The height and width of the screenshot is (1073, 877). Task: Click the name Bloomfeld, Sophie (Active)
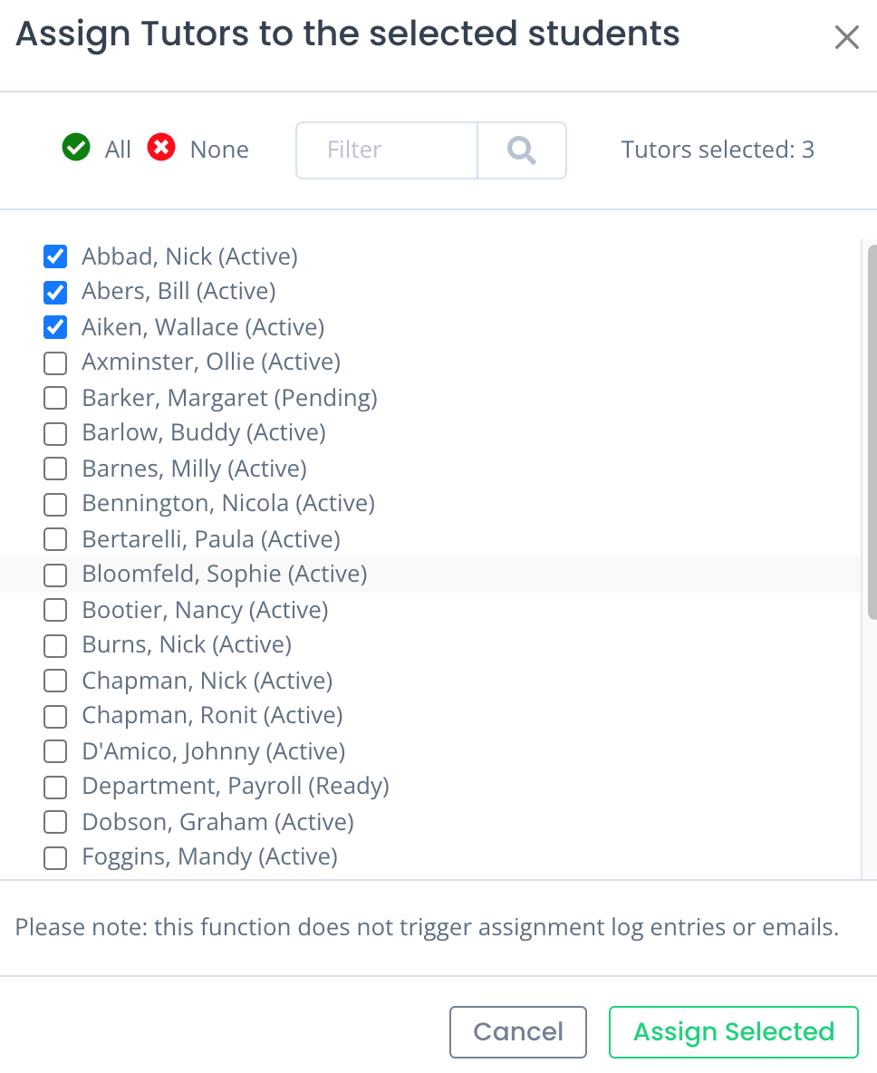point(225,575)
